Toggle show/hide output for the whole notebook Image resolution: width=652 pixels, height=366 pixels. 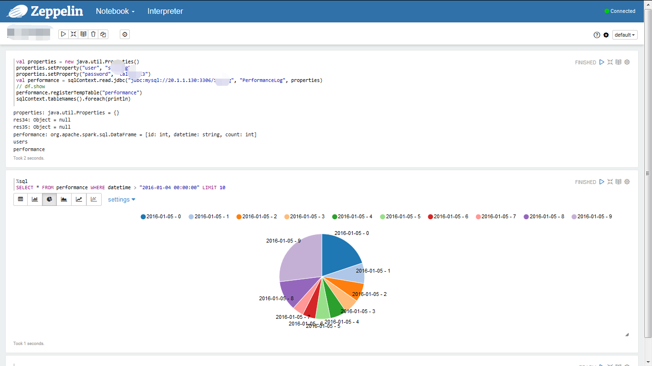point(84,34)
